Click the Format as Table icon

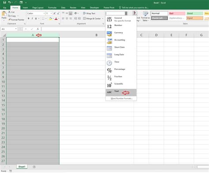click(146, 14)
